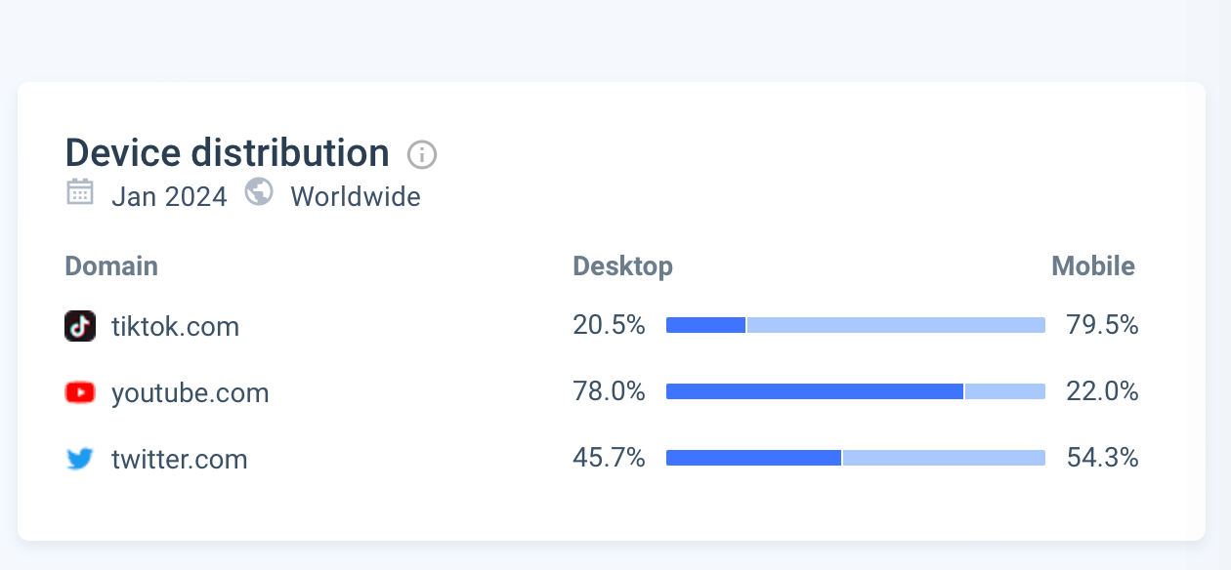This screenshot has height=570, width=1231.
Task: Click the TikTok logo icon
Action: tap(80, 326)
